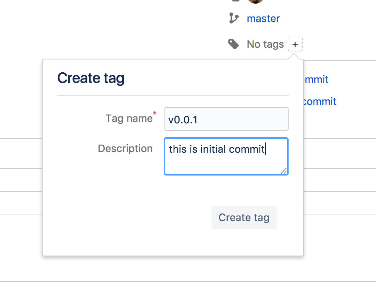Click the "Create tag" dialog heading
The height and width of the screenshot is (282, 376).
[91, 78]
